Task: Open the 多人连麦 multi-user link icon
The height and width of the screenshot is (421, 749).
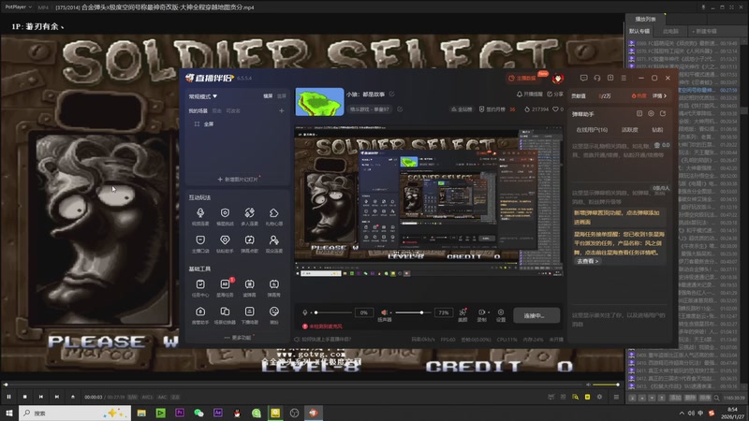Action: click(249, 213)
